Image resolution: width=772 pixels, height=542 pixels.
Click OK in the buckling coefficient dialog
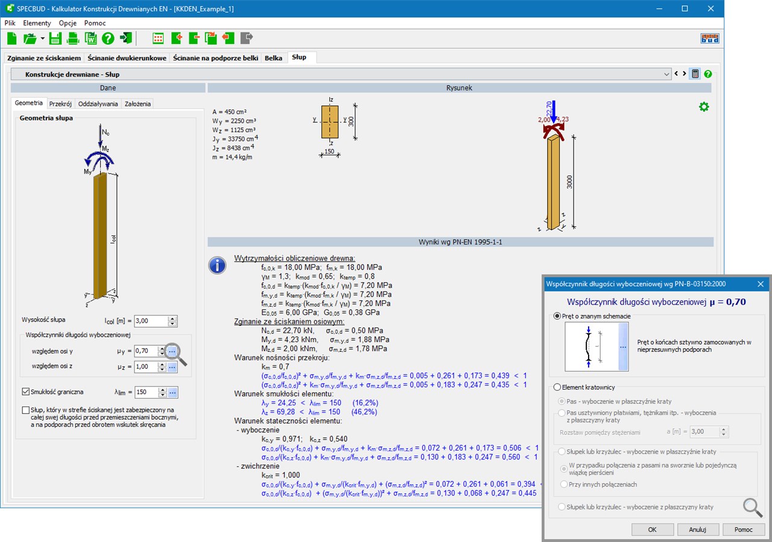pos(653,529)
